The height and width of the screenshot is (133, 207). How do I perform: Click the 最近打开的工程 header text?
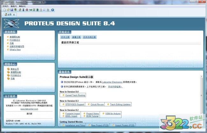[x=70, y=43]
